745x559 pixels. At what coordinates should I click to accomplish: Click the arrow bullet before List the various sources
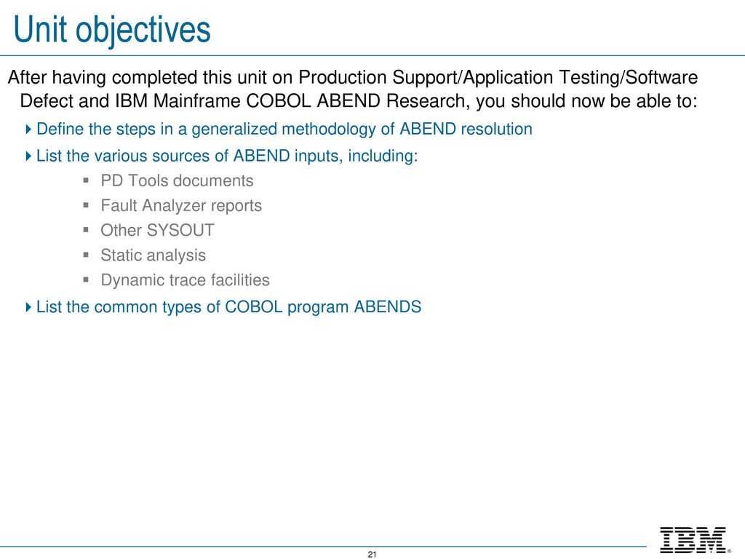28,156
